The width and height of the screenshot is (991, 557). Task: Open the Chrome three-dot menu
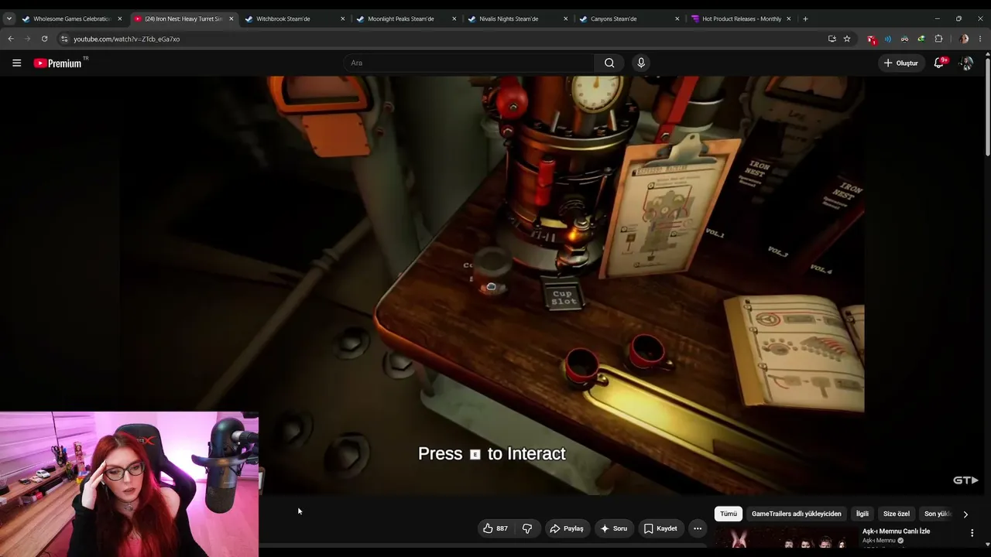click(x=980, y=39)
